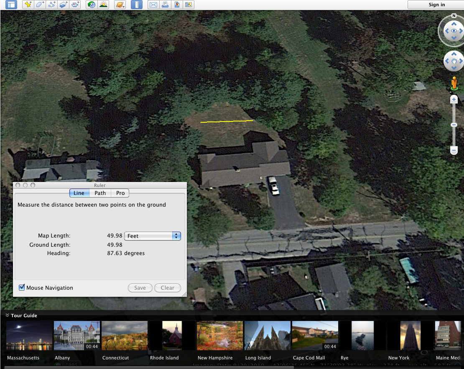Screen dimensions: 464x369
Task: Look down using the eye joystick
Action: tap(454, 38)
